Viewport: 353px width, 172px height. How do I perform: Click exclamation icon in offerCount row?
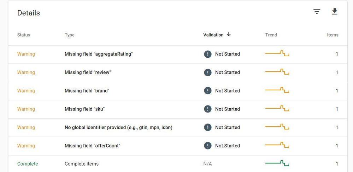click(208, 146)
